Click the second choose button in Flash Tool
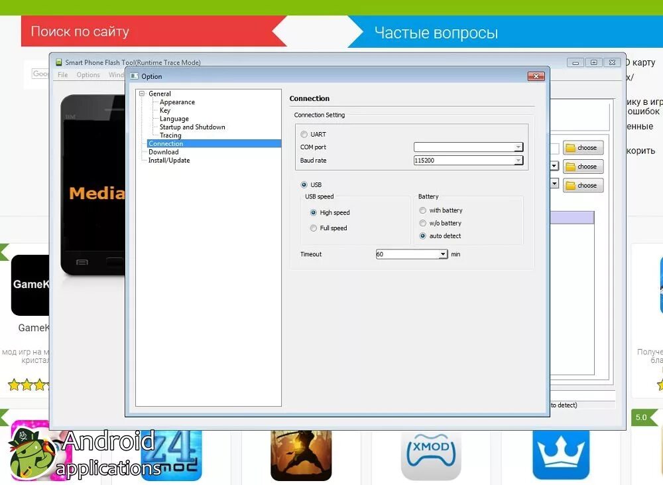The height and width of the screenshot is (485, 663). coord(583,167)
